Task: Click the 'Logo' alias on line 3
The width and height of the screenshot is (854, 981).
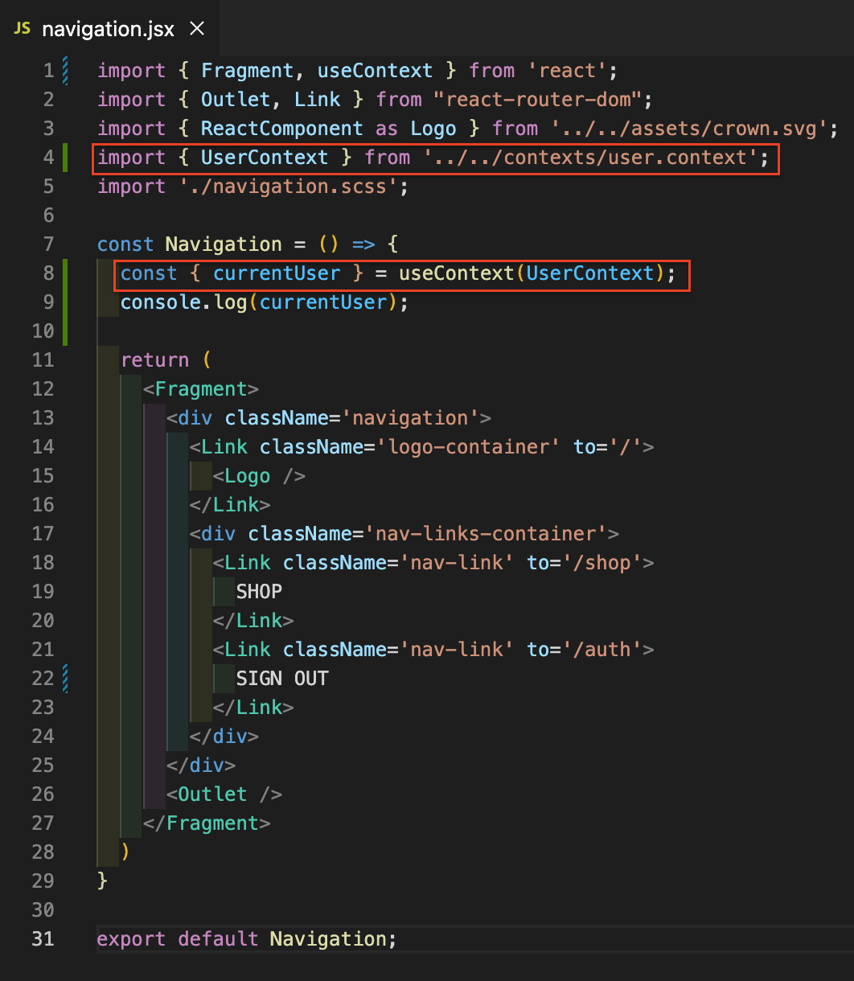Action: pyautogui.click(x=433, y=129)
